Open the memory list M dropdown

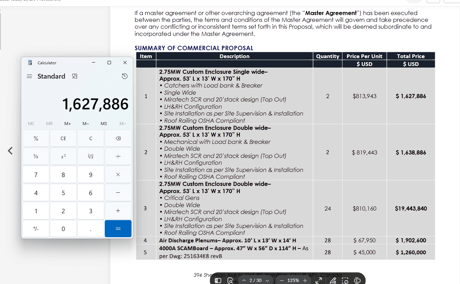tap(123, 124)
